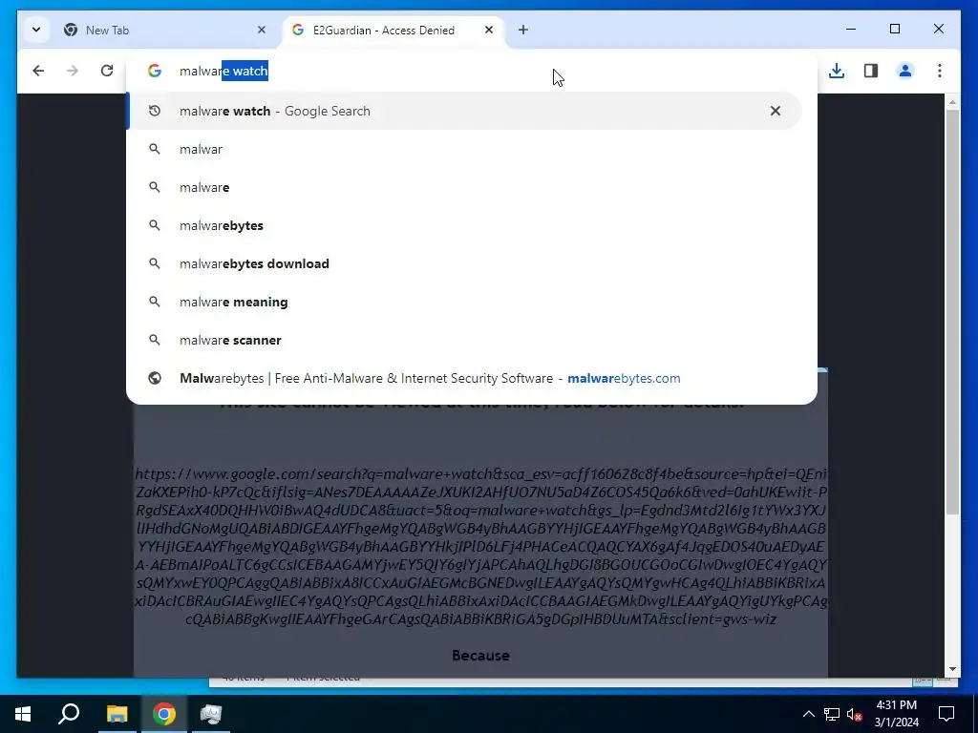Image resolution: width=978 pixels, height=733 pixels.
Task: Toggle the side panel icon
Action: tap(871, 71)
